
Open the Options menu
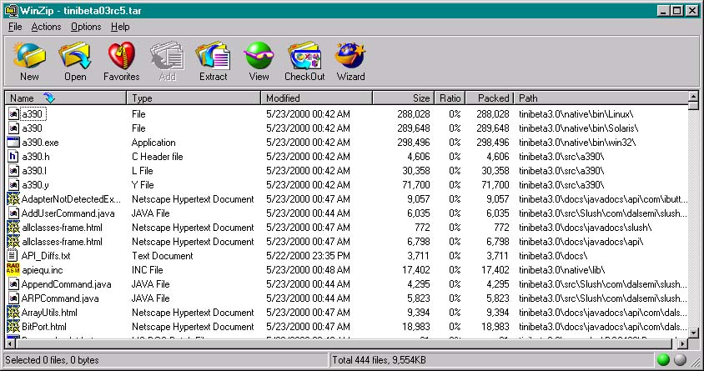(x=86, y=27)
